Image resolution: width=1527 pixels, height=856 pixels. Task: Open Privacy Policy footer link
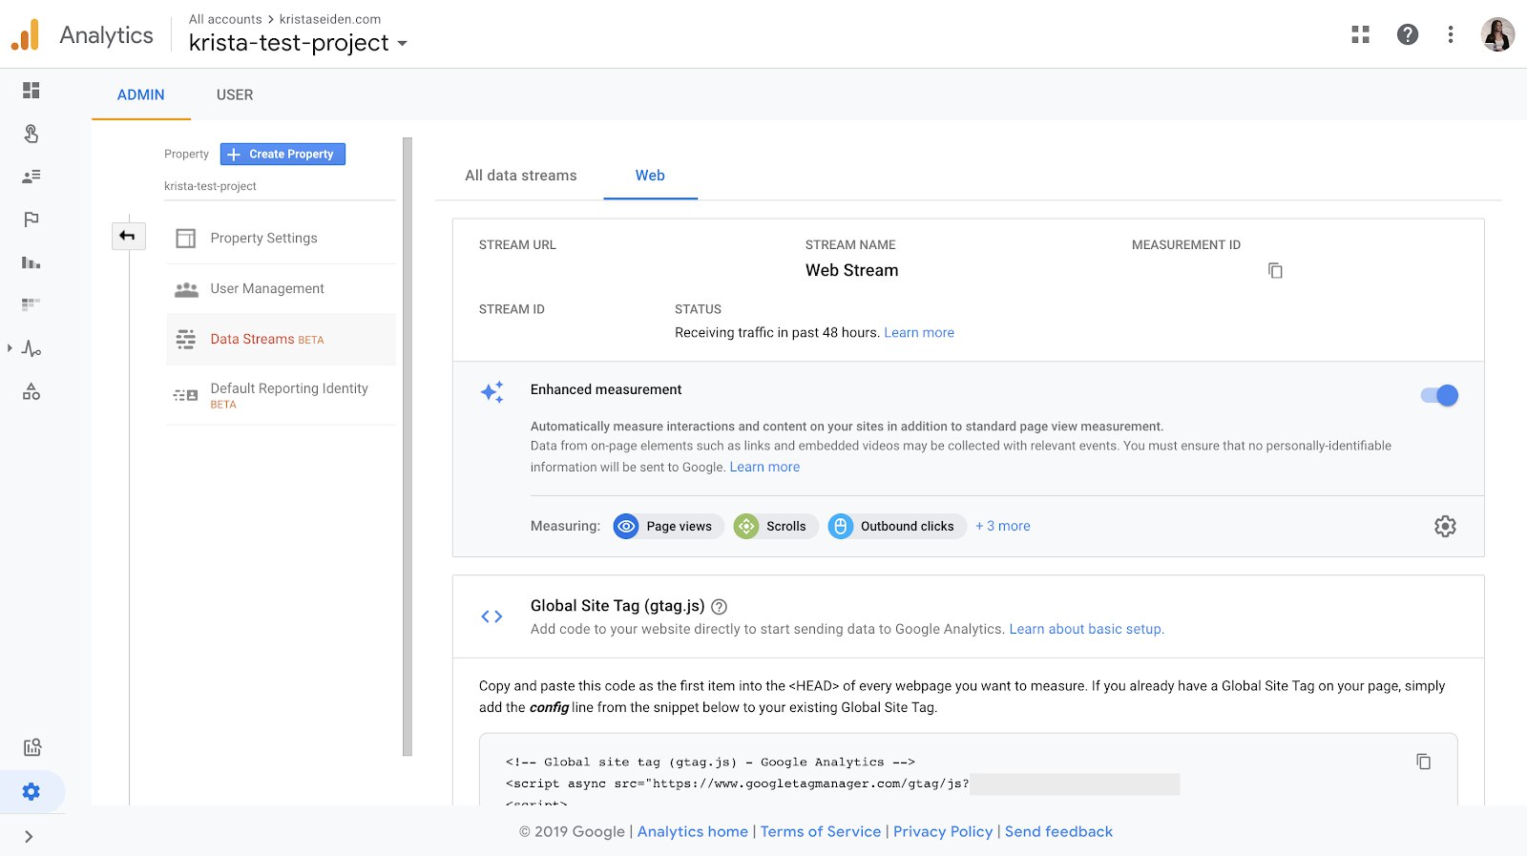(943, 832)
